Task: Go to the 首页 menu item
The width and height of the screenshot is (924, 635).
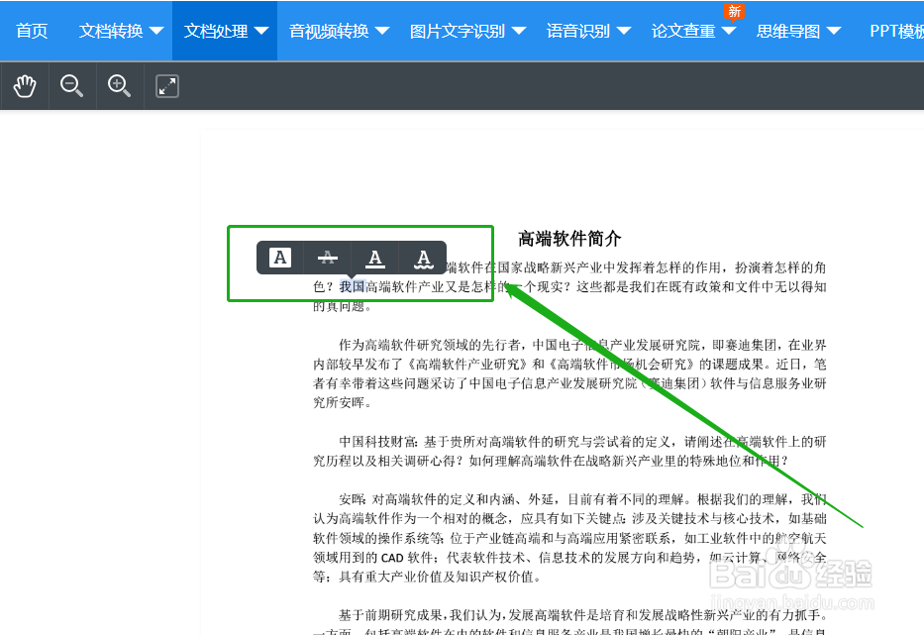Action: pos(31,31)
